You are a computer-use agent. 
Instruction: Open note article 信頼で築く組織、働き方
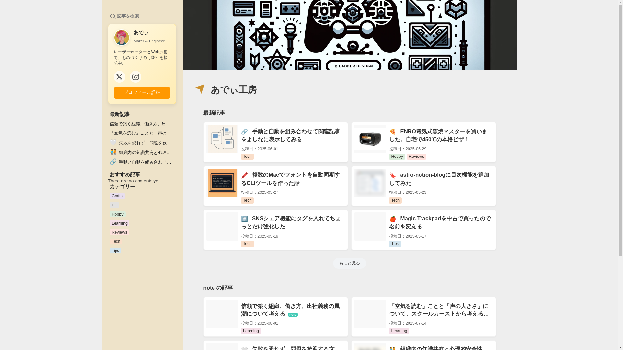[290, 310]
